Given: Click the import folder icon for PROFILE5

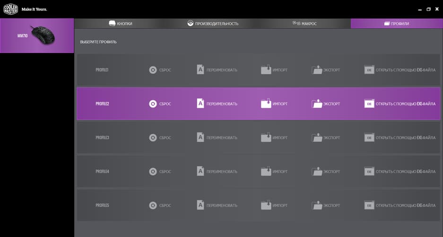Looking at the screenshot, I should (266, 205).
